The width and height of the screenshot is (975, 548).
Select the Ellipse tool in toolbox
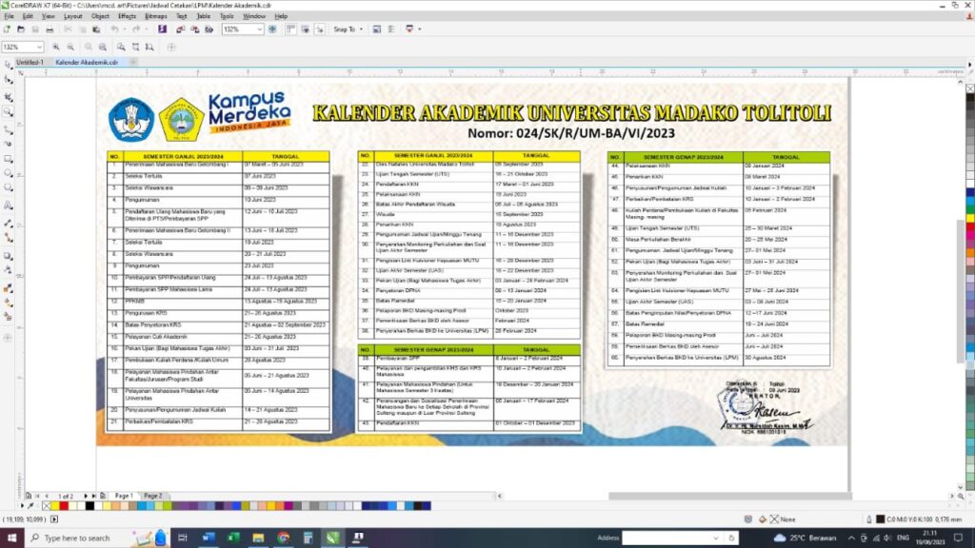click(8, 173)
